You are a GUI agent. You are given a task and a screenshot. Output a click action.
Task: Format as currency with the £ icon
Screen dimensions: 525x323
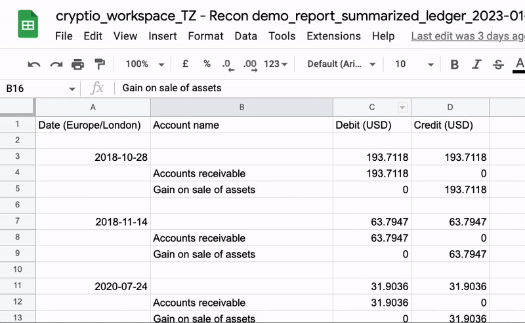[x=185, y=64]
